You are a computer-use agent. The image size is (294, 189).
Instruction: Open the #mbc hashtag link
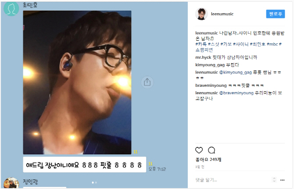(272, 44)
